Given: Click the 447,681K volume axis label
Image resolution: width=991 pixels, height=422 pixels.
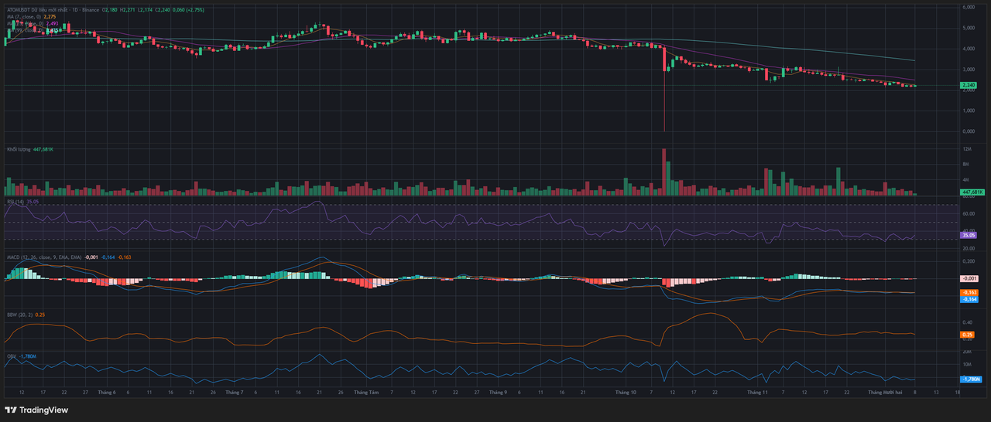Looking at the screenshot, I should 971,192.
